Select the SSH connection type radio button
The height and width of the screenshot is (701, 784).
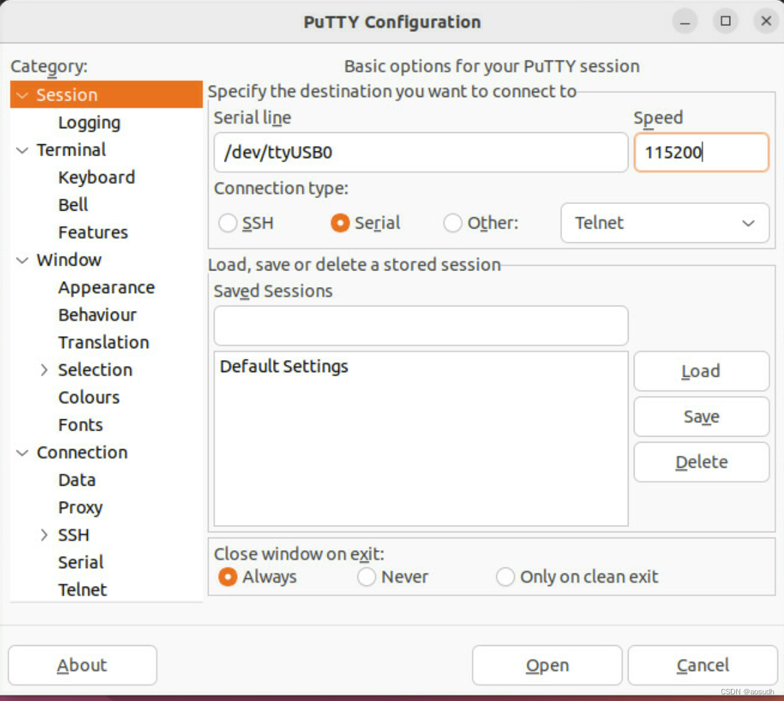pyautogui.click(x=227, y=223)
